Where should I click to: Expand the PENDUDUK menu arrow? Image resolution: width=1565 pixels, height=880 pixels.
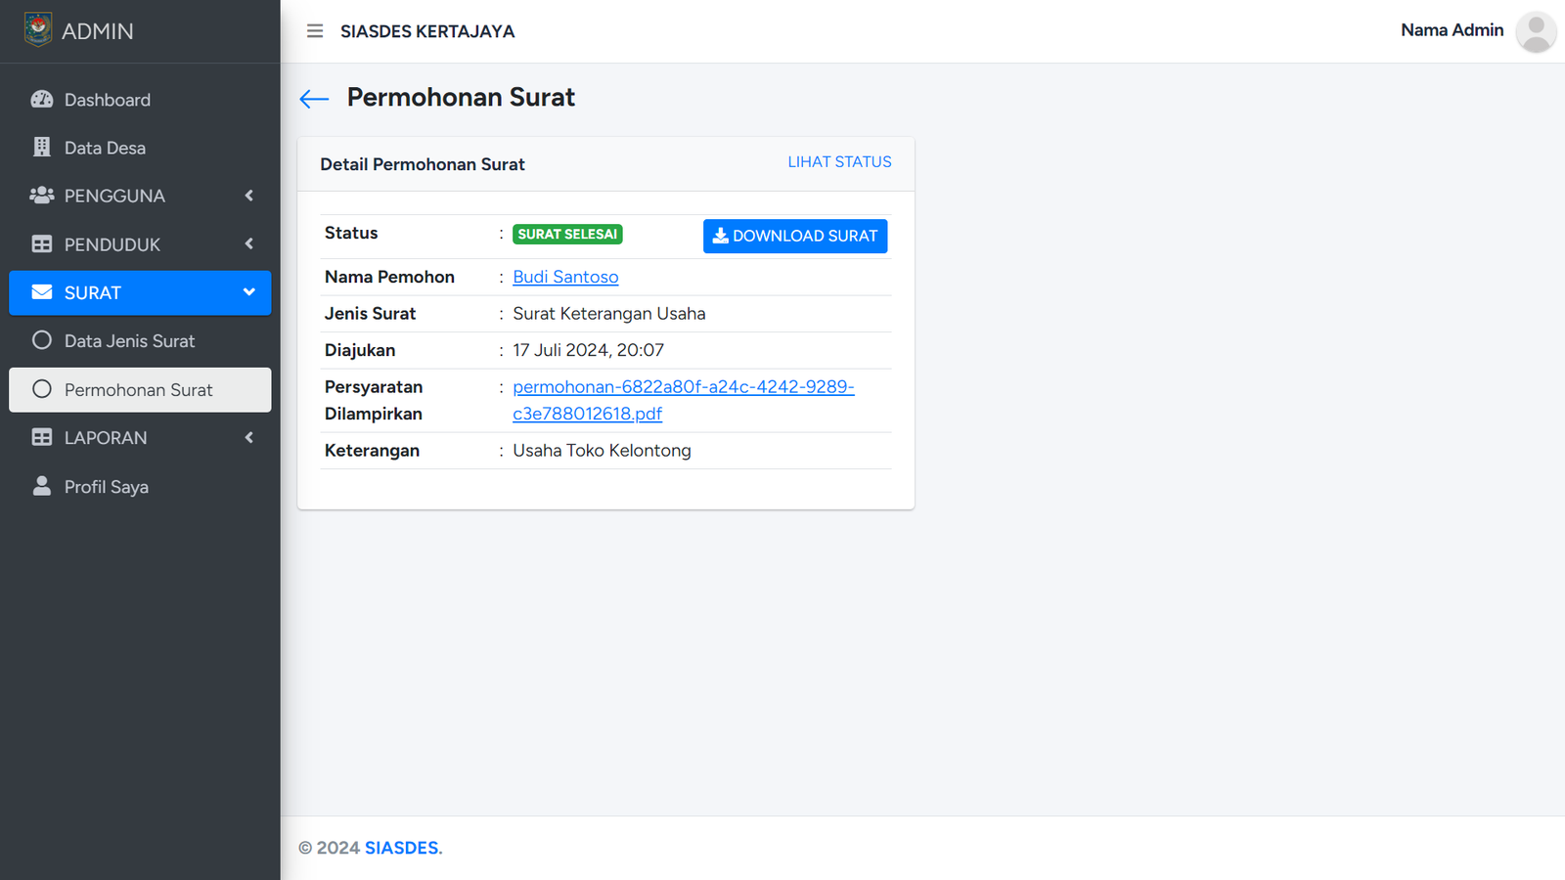coord(249,243)
